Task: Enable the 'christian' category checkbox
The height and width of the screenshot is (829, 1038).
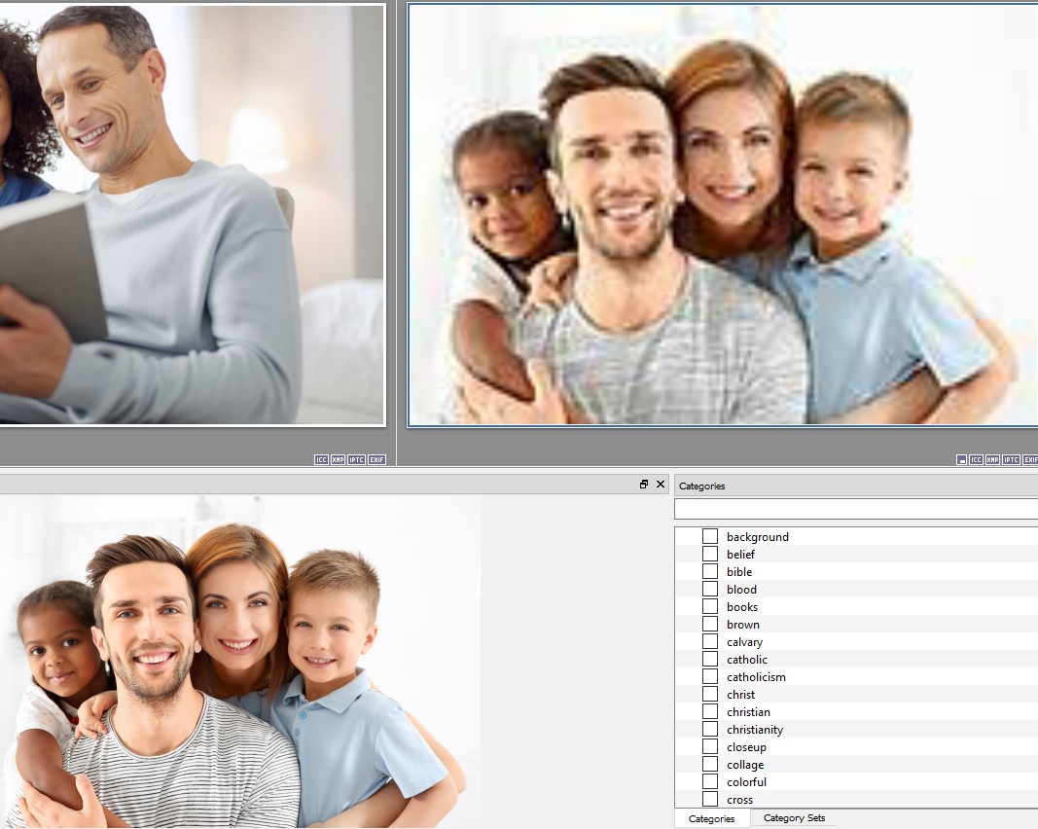Action: (710, 712)
